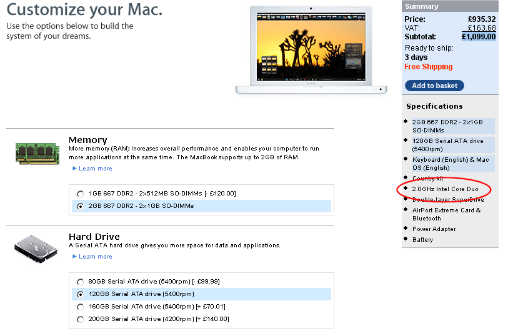Click the MacBook product image
Screen dimensions: 508x331
pos(311,50)
